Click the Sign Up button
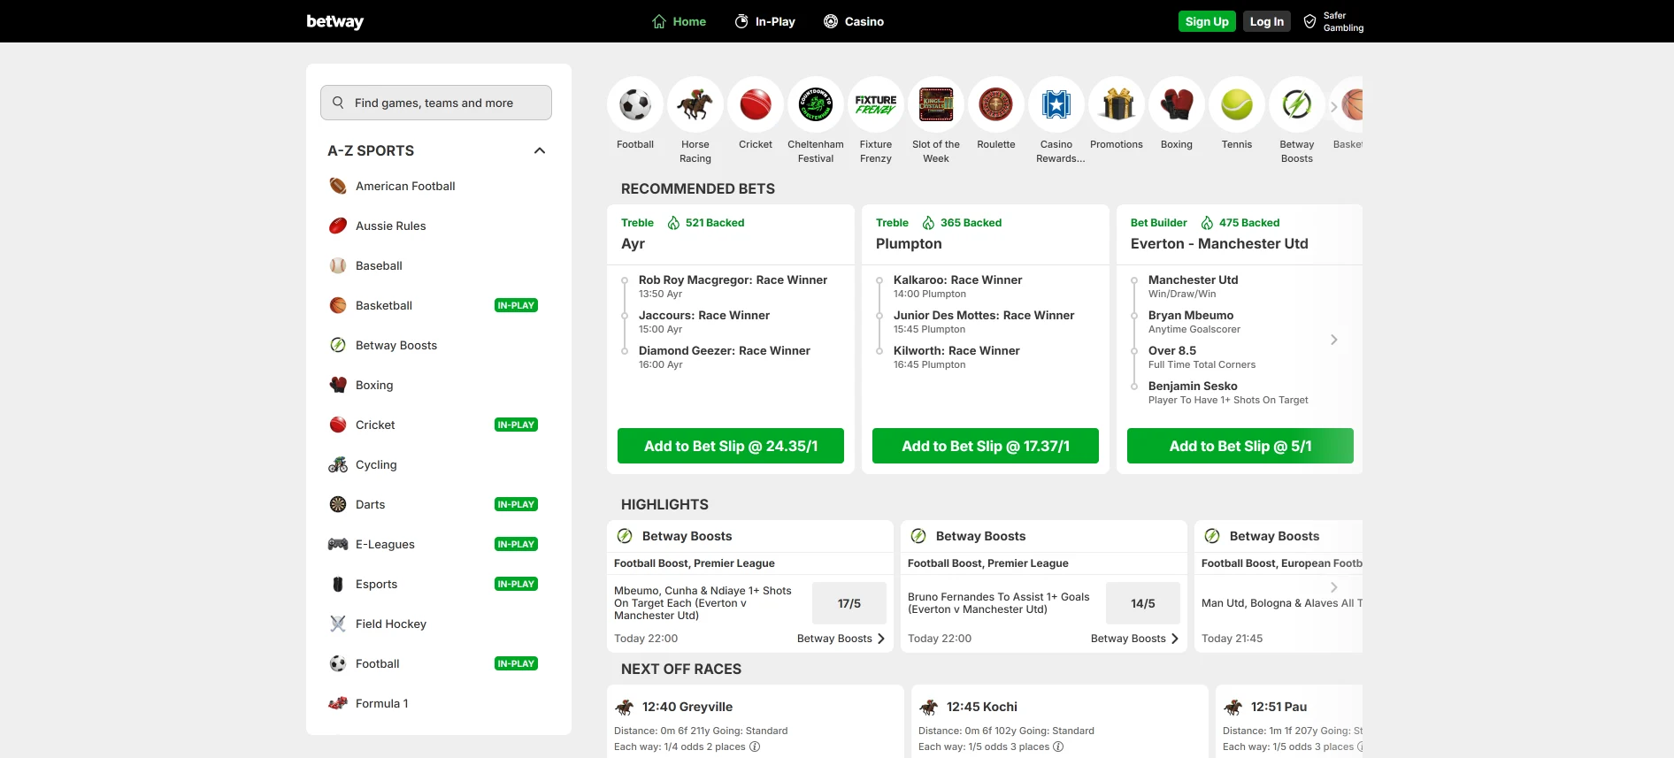This screenshot has height=758, width=1674. [x=1207, y=21]
